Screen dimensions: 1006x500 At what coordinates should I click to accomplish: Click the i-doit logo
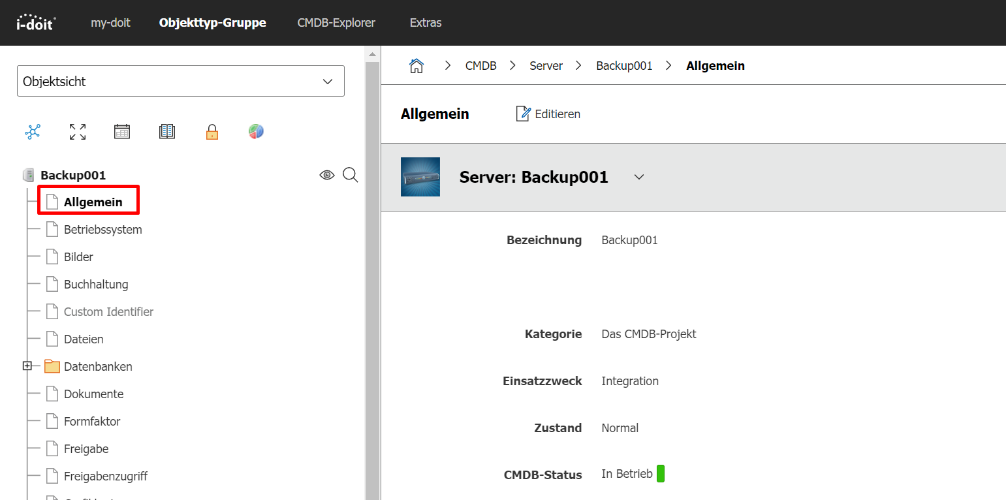tap(36, 23)
